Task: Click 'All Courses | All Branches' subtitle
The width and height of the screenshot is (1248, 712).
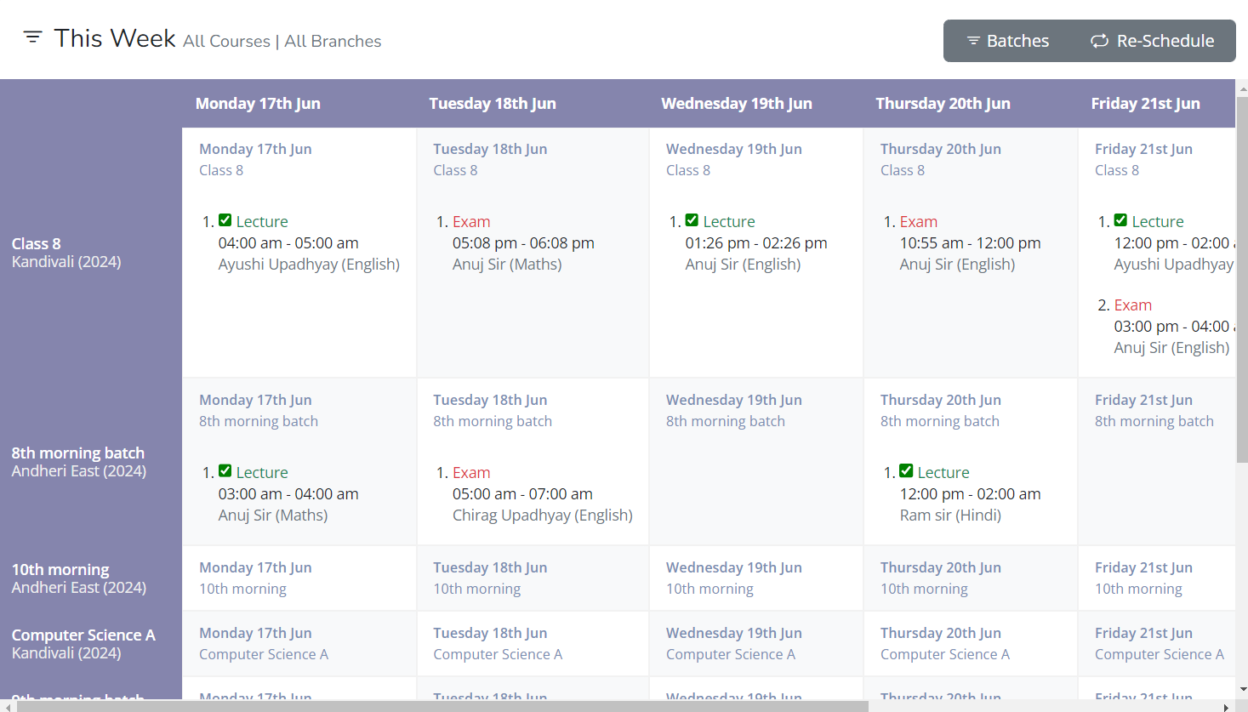Action: click(x=282, y=41)
